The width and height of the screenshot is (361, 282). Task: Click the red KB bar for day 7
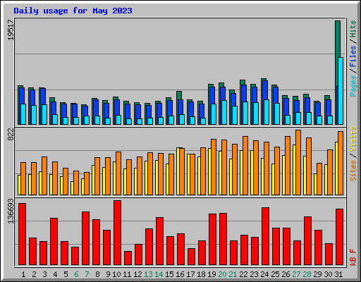pos(86,238)
